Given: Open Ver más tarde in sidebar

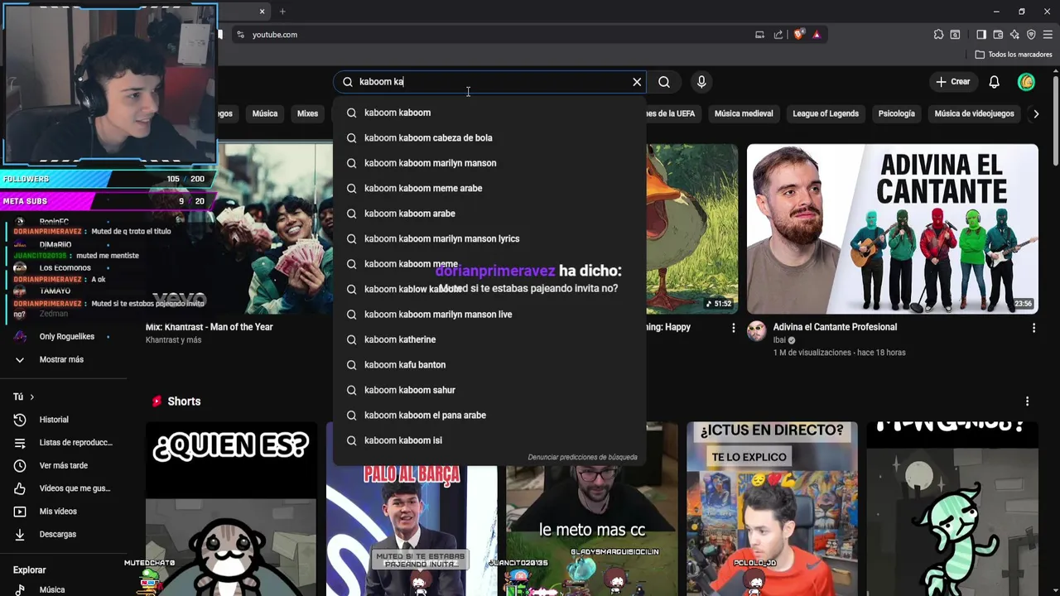Looking at the screenshot, I should click(64, 465).
